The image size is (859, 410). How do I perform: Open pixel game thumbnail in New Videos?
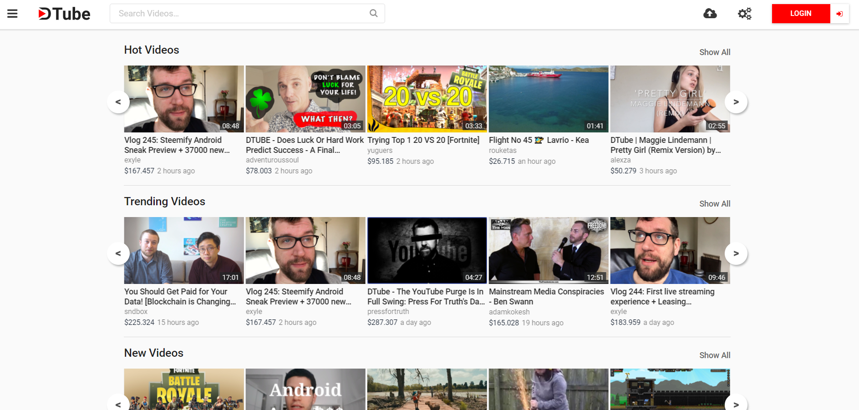(x=670, y=389)
